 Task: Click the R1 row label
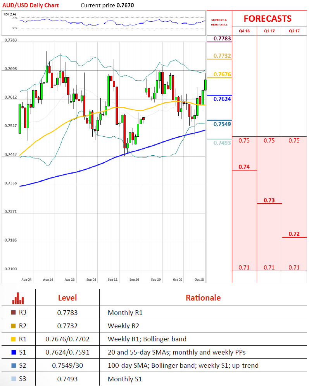point(22,339)
